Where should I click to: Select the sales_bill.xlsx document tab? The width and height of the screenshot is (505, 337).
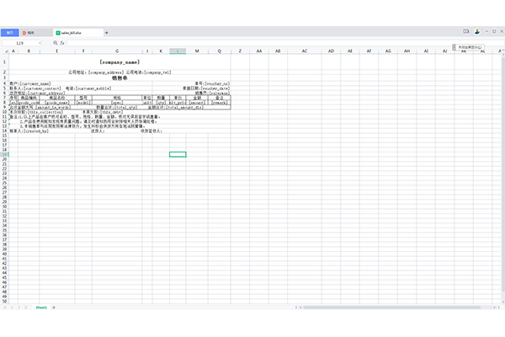point(78,33)
